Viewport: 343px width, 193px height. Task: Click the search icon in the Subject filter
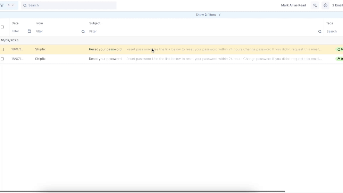(320, 32)
